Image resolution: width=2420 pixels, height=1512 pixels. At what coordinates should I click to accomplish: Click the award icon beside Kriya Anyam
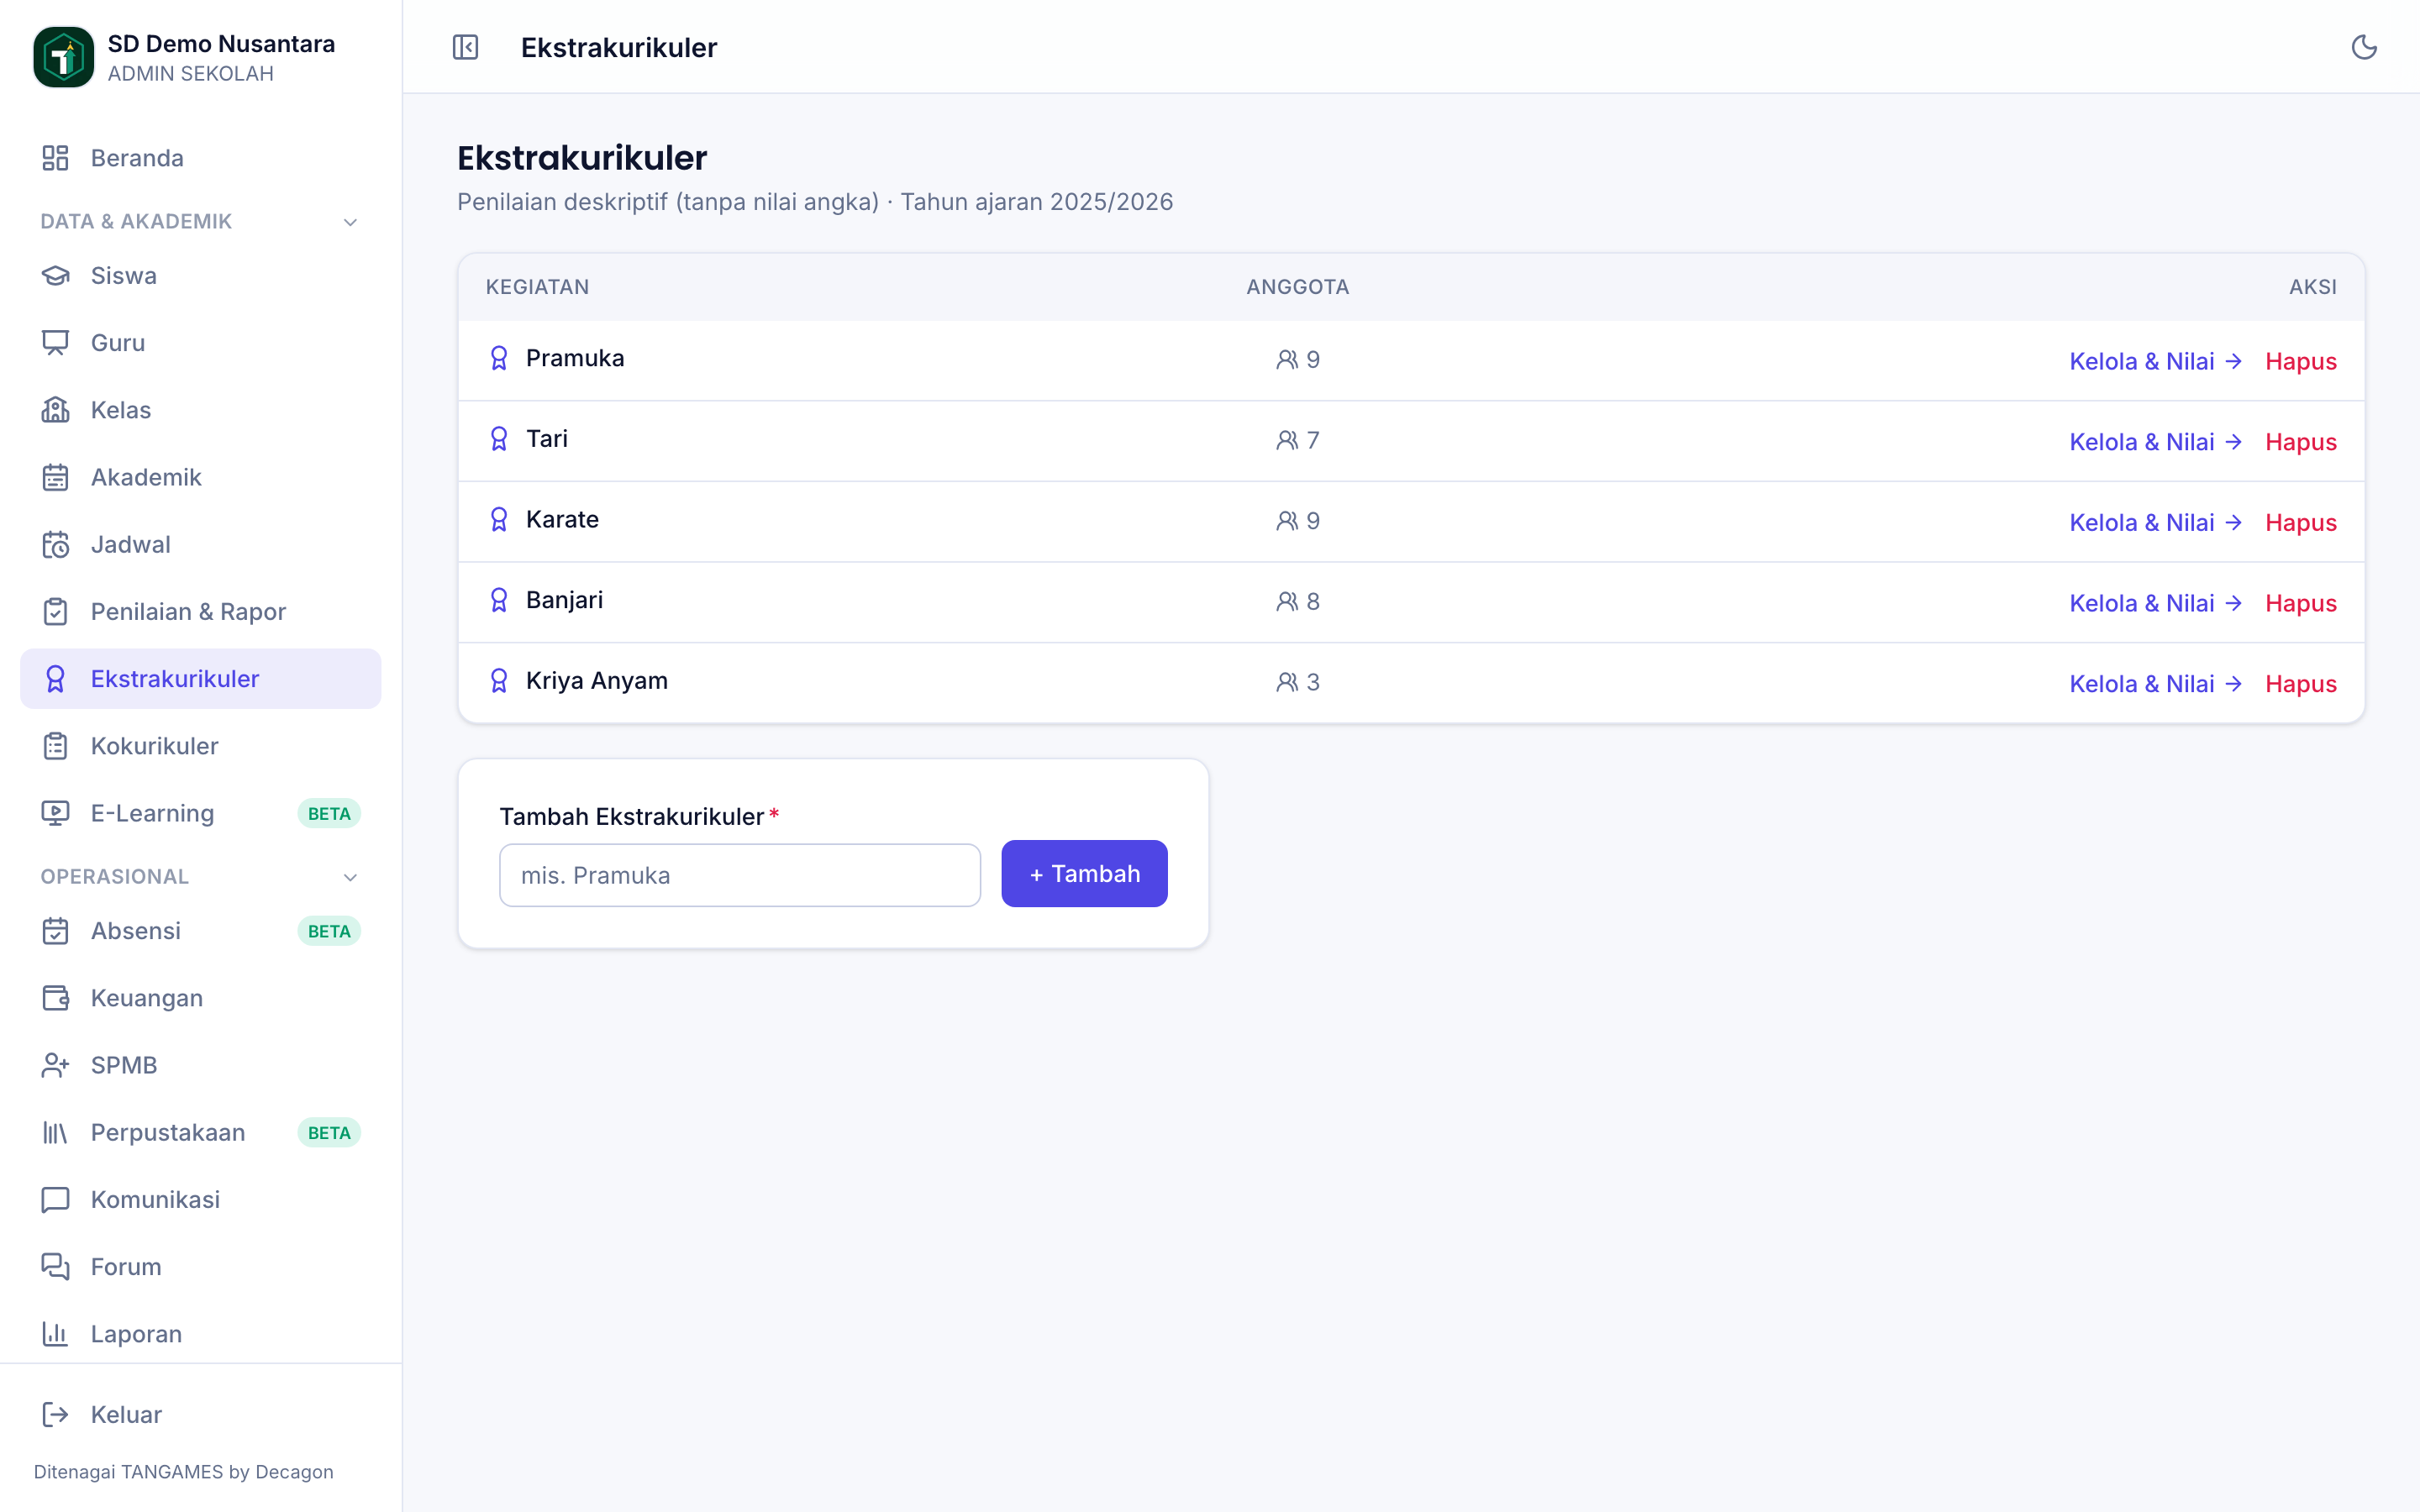pos(499,681)
